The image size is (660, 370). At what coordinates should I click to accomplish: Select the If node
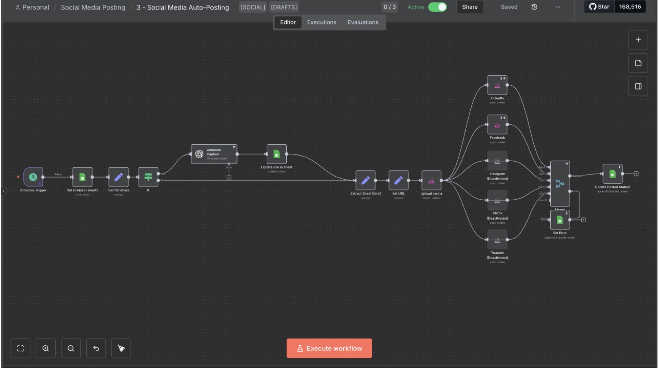pos(148,177)
